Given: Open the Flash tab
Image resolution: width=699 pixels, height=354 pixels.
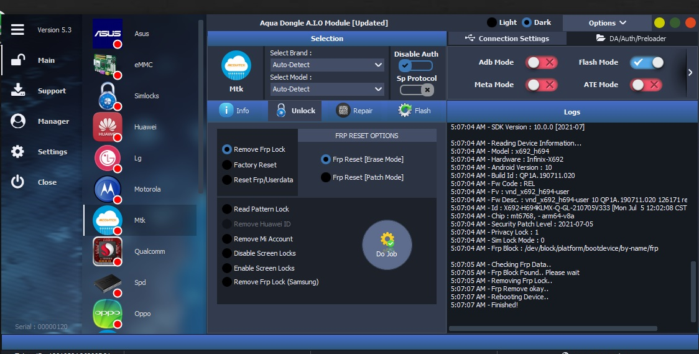Looking at the screenshot, I should (414, 110).
